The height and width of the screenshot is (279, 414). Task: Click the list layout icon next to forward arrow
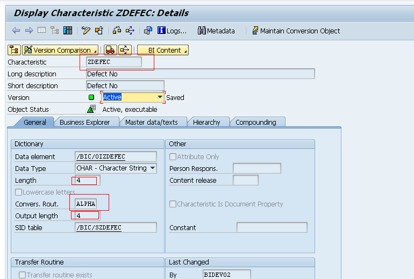42,30
